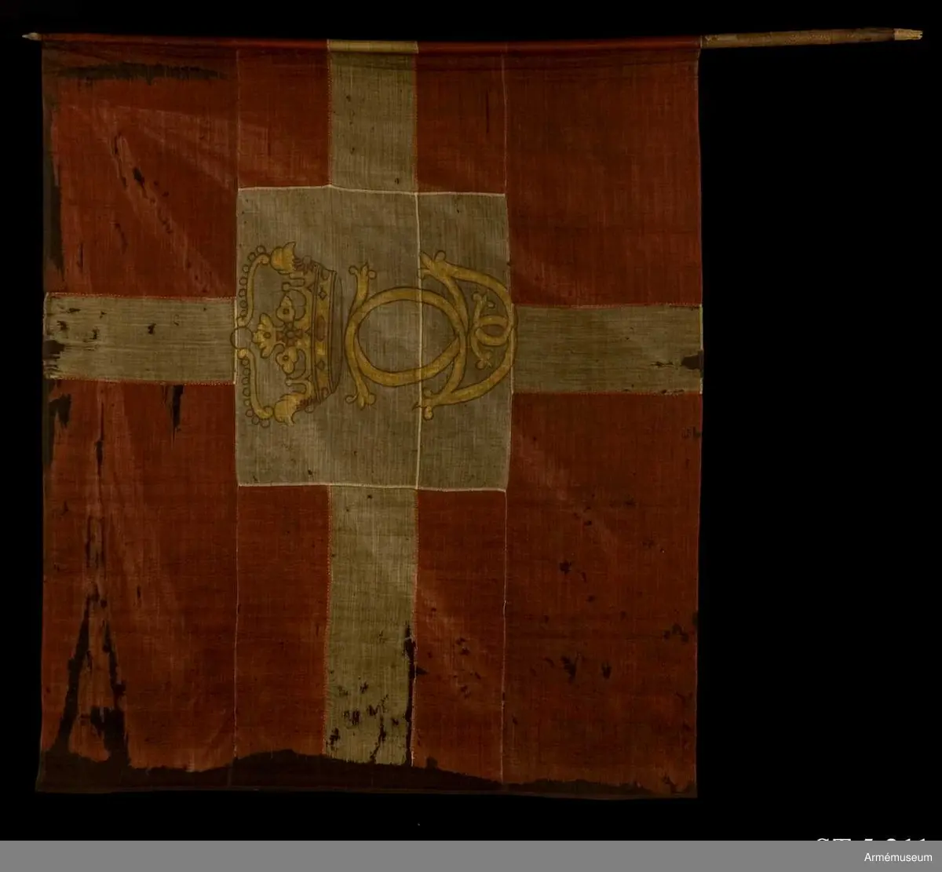Select the upper-right red quadrant of the flag
This screenshot has width=942, height=872.
(604, 173)
